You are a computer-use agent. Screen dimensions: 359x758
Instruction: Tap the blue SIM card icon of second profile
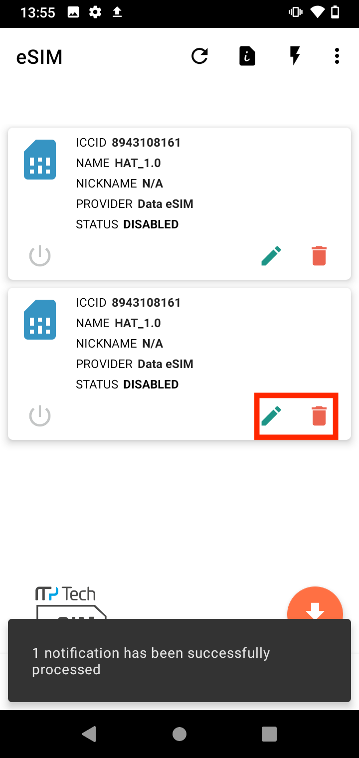click(x=40, y=320)
